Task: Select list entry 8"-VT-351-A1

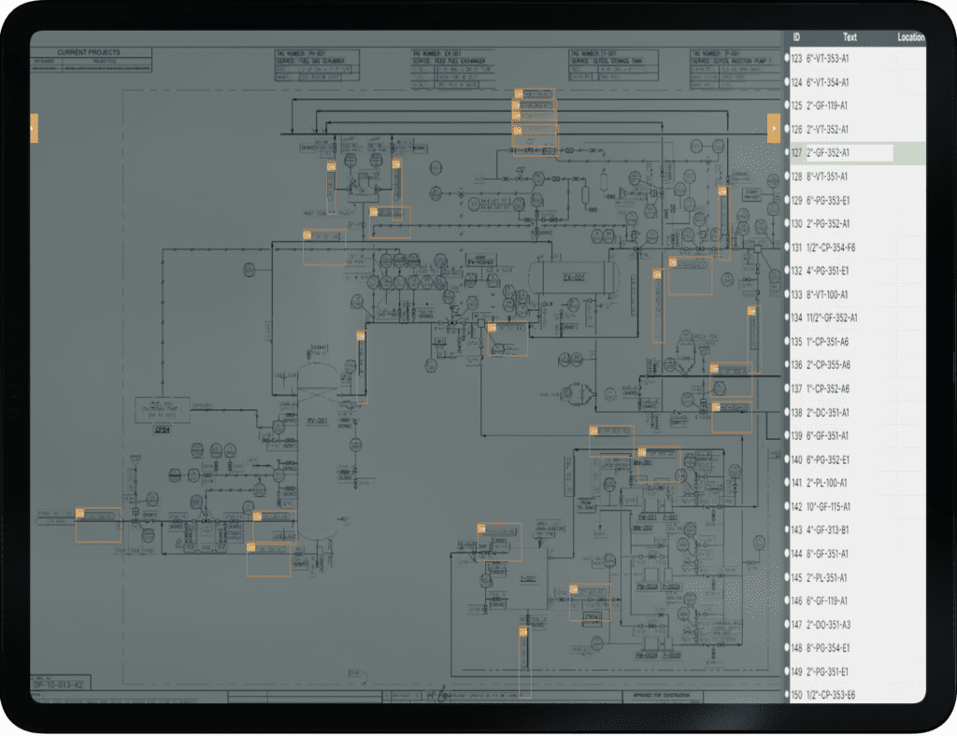Action: point(827,177)
